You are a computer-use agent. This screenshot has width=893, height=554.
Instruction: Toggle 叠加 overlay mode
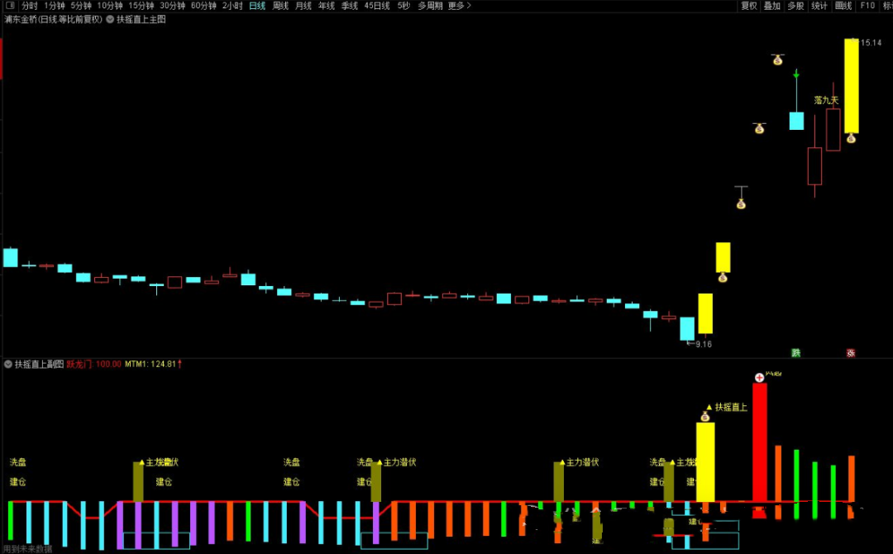[772, 6]
